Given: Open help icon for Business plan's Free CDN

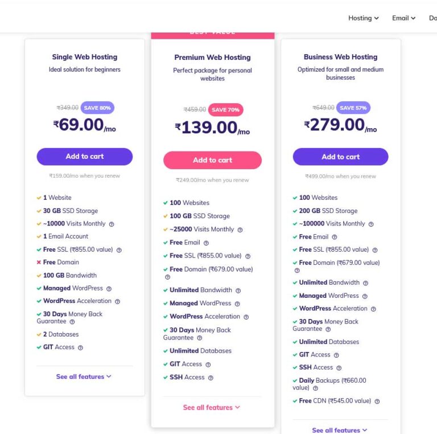Looking at the screenshot, I should pyautogui.click(x=377, y=402).
